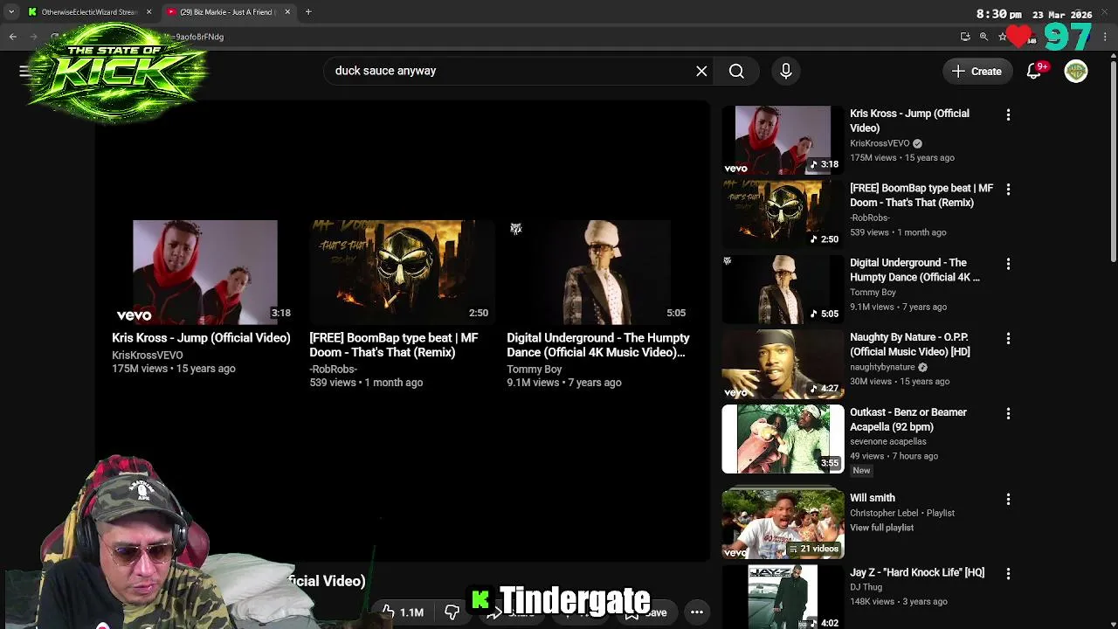The height and width of the screenshot is (629, 1118).
Task: Play the Kris Kross - Jump end-screen thumbnail
Action: coord(205,272)
